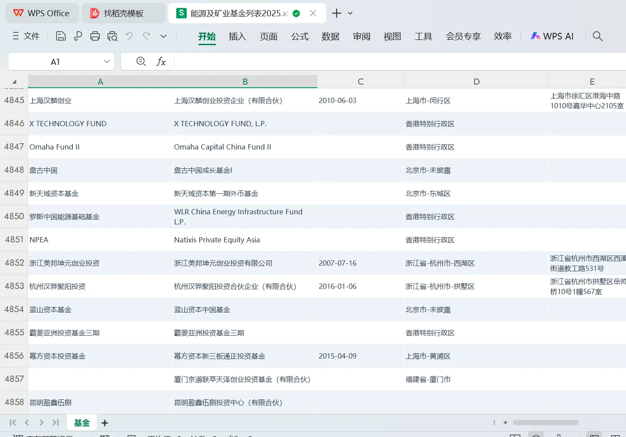Select the 基金 sheet tab
This screenshot has height=437, width=626.
[x=82, y=423]
